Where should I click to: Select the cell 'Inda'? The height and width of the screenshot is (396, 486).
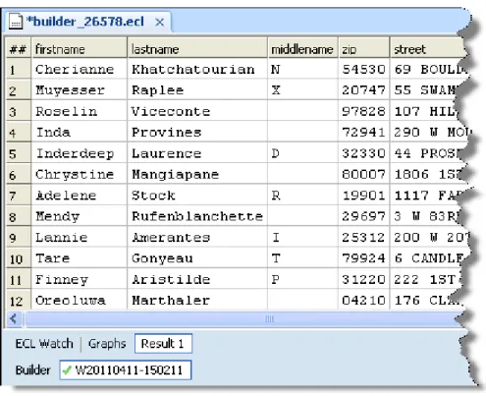[79, 133]
